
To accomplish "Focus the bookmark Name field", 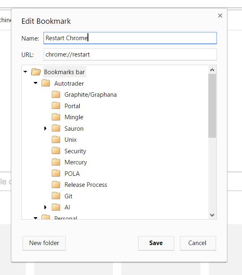I will click(x=130, y=38).
